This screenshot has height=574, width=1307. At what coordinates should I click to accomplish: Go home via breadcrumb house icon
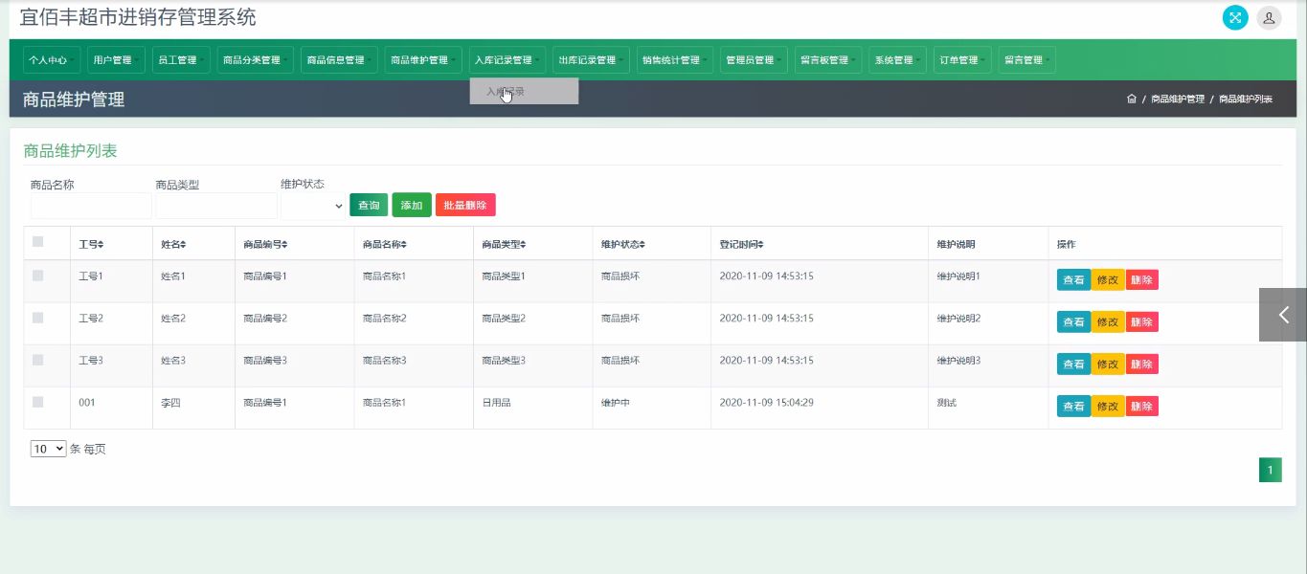pyautogui.click(x=1132, y=99)
